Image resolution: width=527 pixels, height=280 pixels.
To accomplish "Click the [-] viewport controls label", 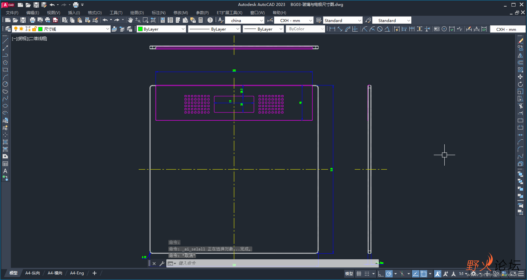I will [14, 38].
